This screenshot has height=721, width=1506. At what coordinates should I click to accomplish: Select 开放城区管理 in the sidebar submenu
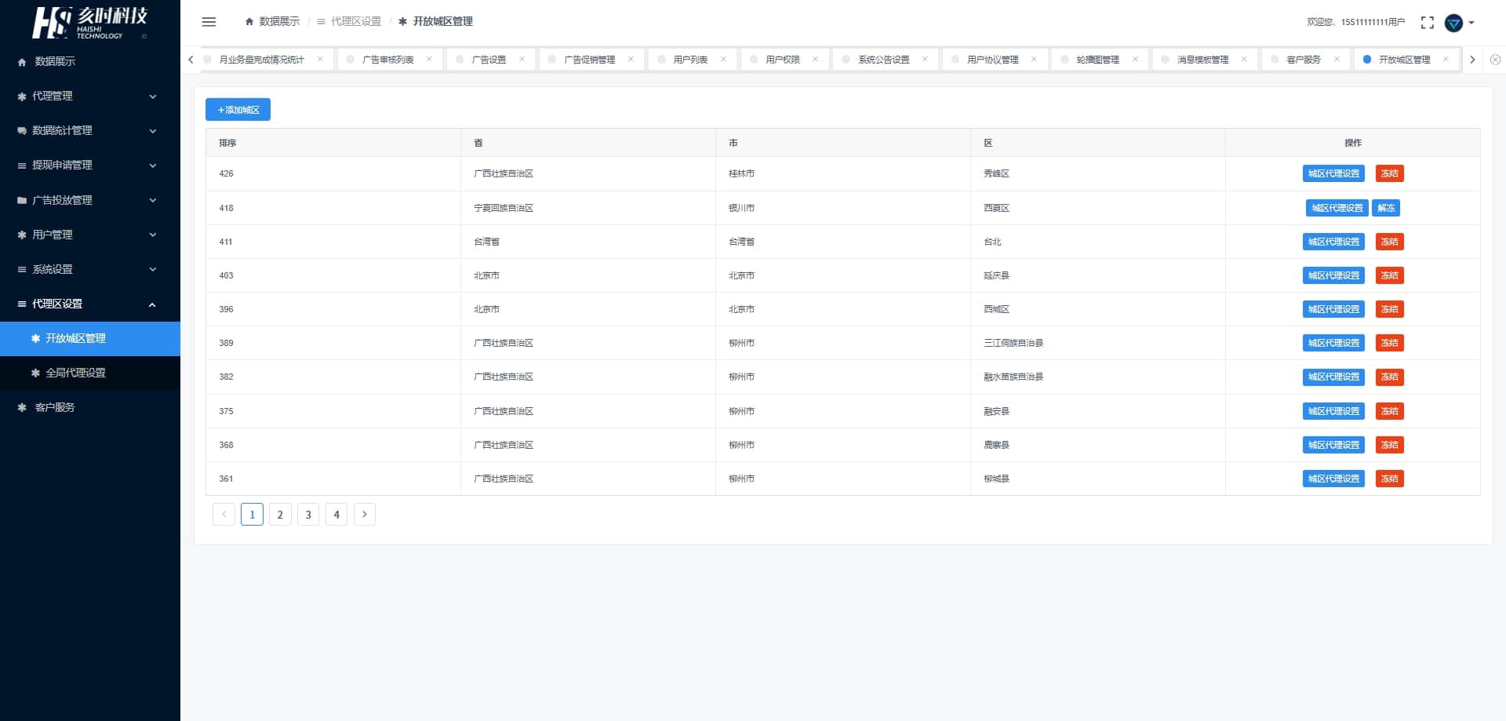tap(90, 339)
